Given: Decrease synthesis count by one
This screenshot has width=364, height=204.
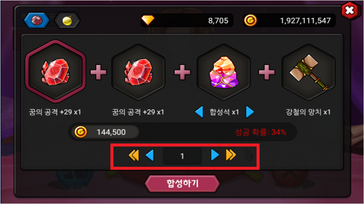Looking at the screenshot, I should coord(150,156).
